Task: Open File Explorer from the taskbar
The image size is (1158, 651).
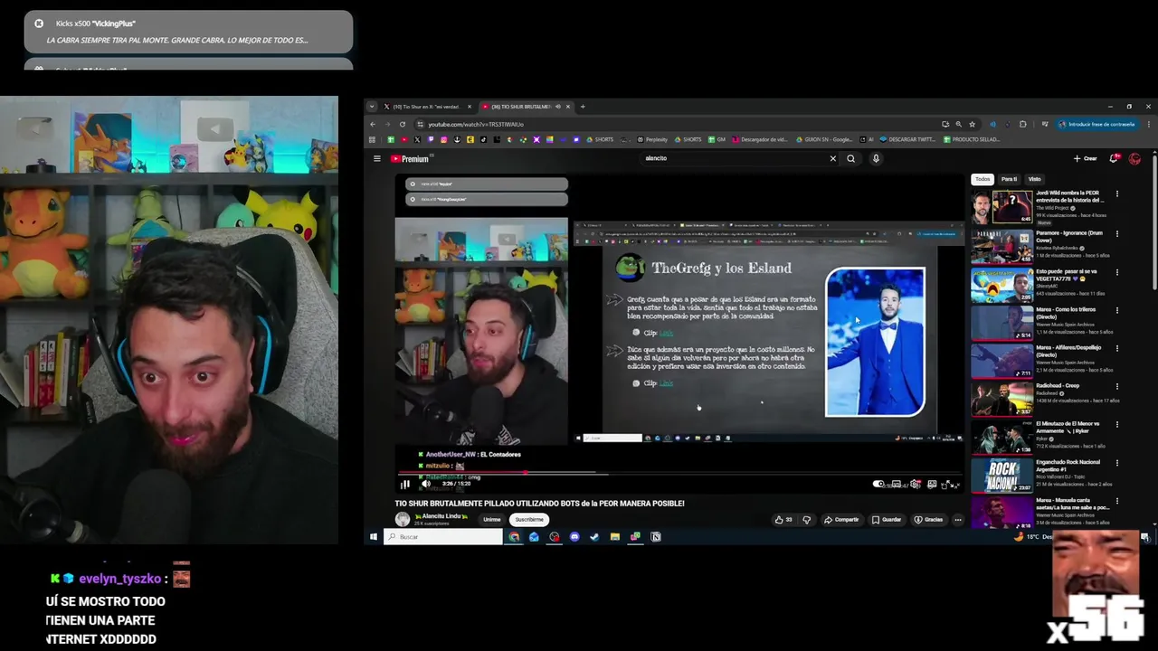Action: point(615,537)
